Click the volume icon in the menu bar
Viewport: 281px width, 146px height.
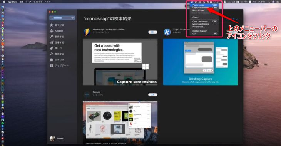pos(254,2)
